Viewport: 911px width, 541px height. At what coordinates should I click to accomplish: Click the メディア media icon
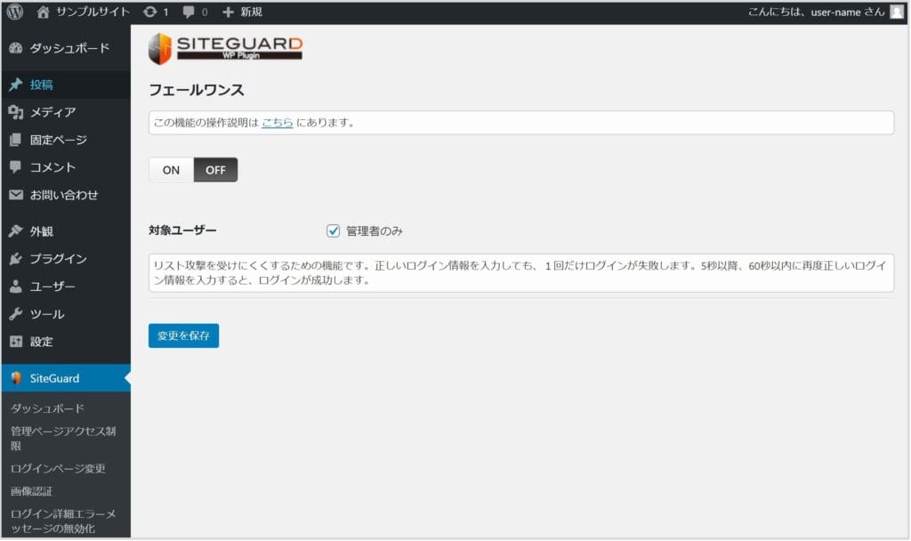pos(16,112)
